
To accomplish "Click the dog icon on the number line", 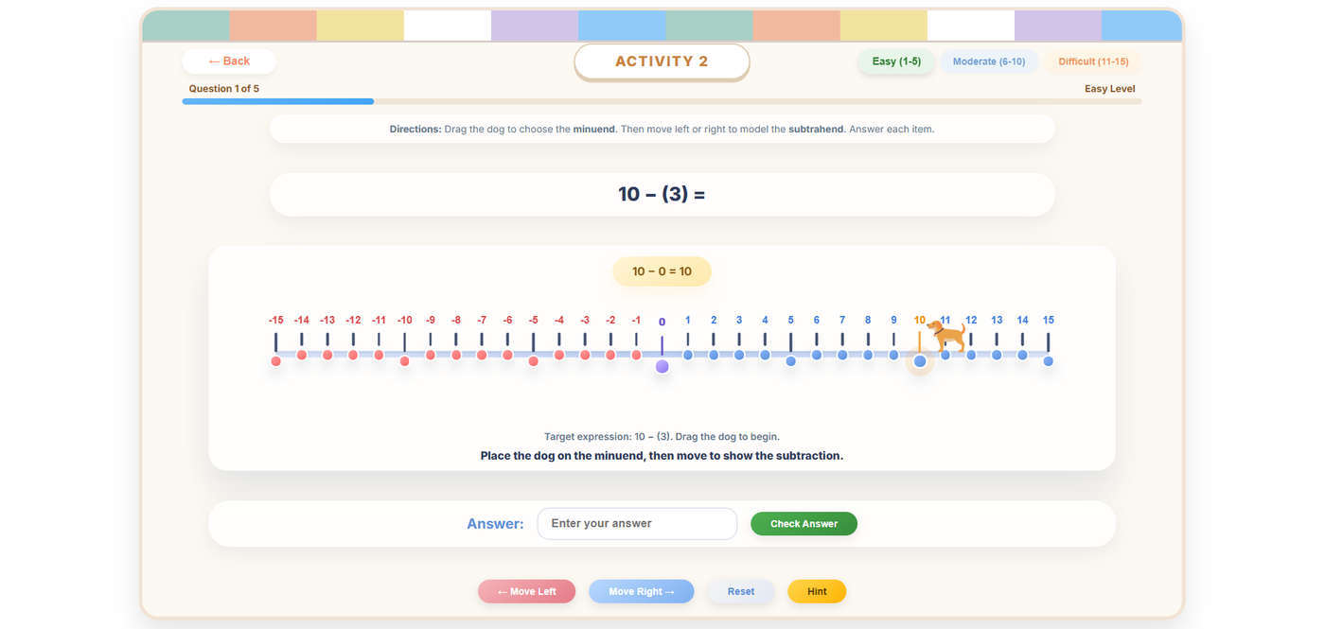I will coord(946,336).
